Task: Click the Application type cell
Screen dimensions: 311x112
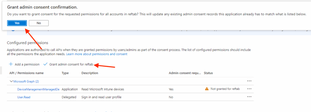Action: tap(70, 89)
